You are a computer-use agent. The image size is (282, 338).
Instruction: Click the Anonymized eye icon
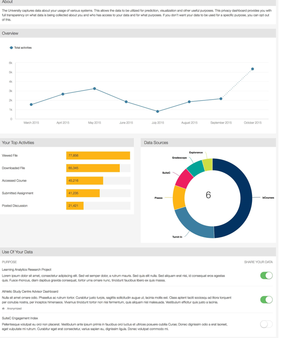(x=4, y=309)
